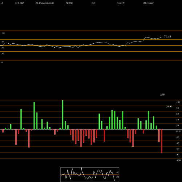The width and height of the screenshot is (182, 182).
Task: Click the -100 axis label on MR panel
Action: click(x=178, y=161)
